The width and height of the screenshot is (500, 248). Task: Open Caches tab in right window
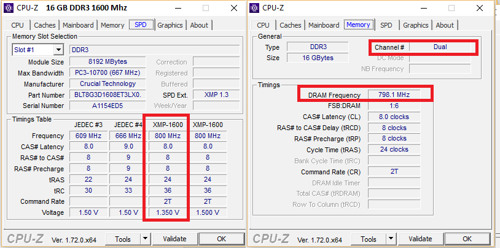point(290,25)
